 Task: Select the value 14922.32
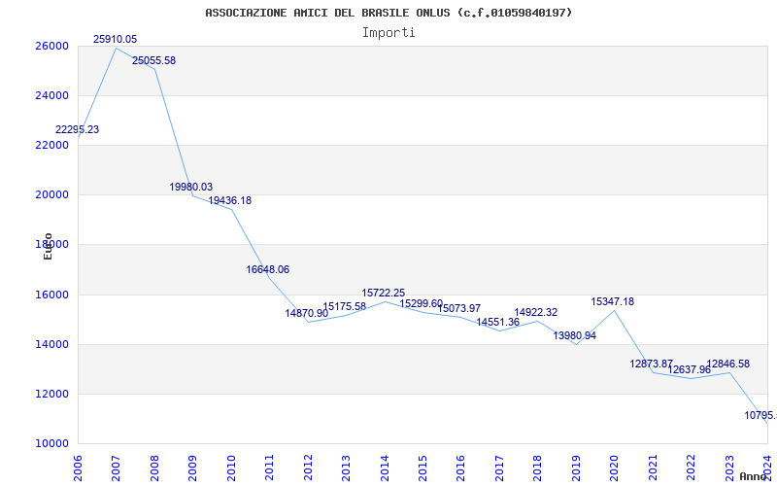(x=536, y=312)
